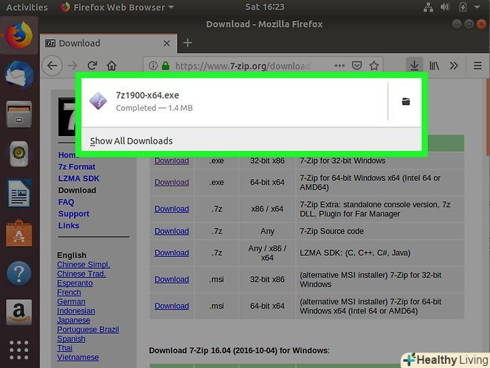Launch Ubuntu Software from the dock

pos(19,234)
